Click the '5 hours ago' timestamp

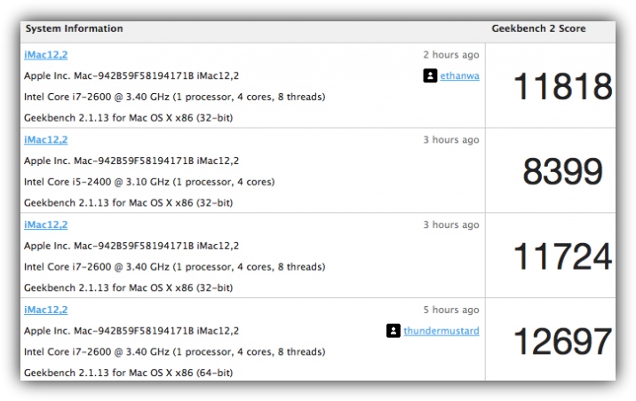(x=451, y=310)
